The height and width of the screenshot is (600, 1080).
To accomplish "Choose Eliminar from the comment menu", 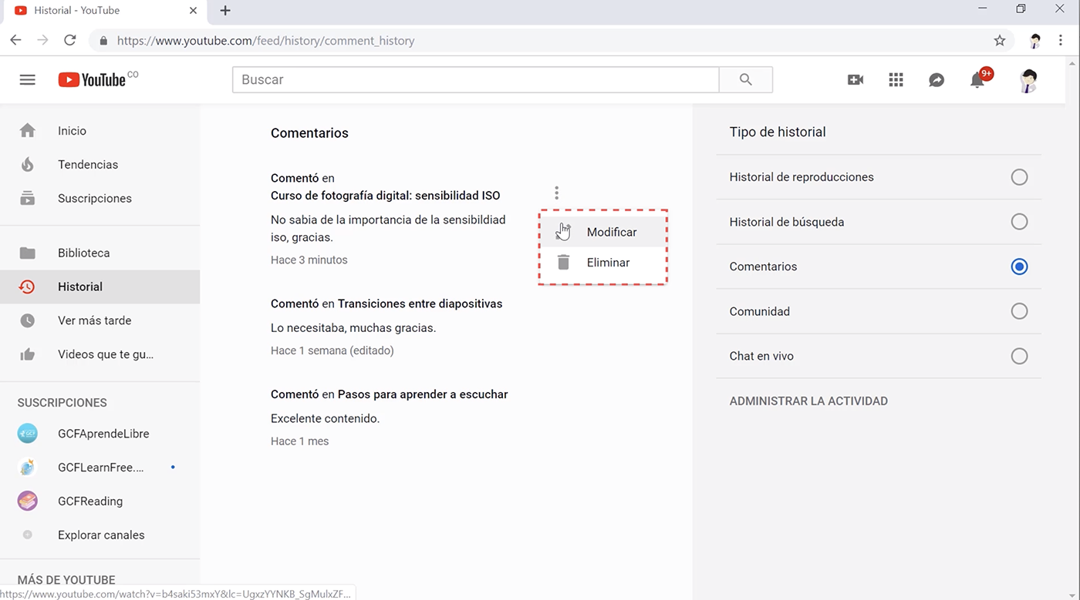I will [608, 263].
